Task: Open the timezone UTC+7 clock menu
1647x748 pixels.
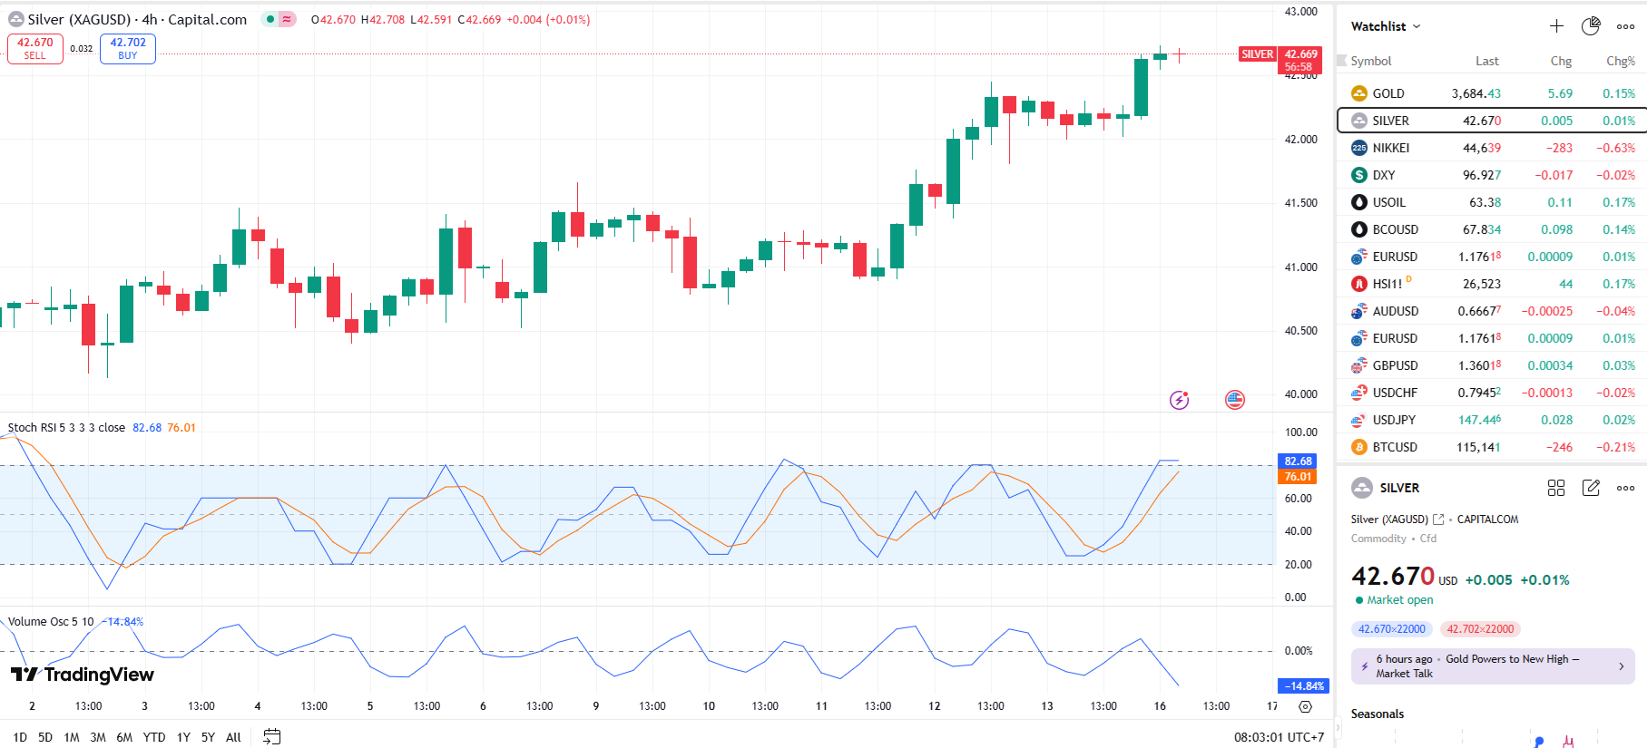Action: pyautogui.click(x=1279, y=737)
